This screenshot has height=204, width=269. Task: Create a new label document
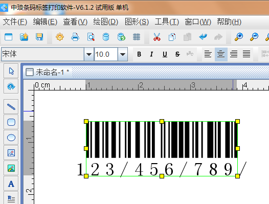point(8,37)
